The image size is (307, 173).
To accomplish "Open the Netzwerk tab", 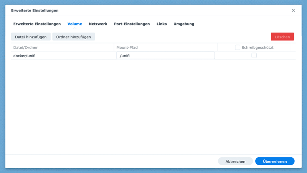I will pyautogui.click(x=98, y=24).
